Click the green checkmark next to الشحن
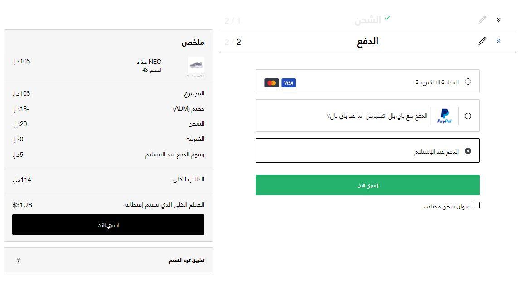 [387, 18]
